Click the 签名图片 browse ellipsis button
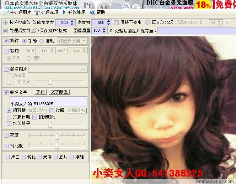Viewport: 236px width, 184px height. tap(84, 69)
